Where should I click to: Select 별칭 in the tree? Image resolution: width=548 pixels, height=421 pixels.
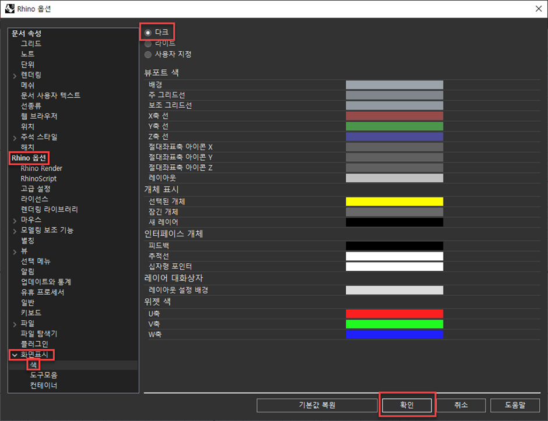click(x=27, y=241)
